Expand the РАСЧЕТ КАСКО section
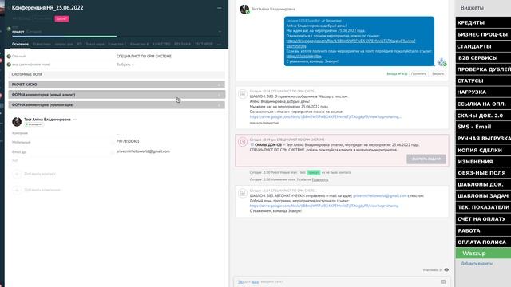Screen dimensions: 511x287 (x=117, y=85)
